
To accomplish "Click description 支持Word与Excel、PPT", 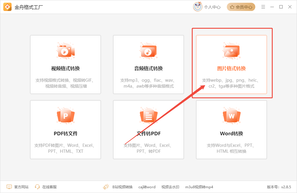I will (x=230, y=145).
